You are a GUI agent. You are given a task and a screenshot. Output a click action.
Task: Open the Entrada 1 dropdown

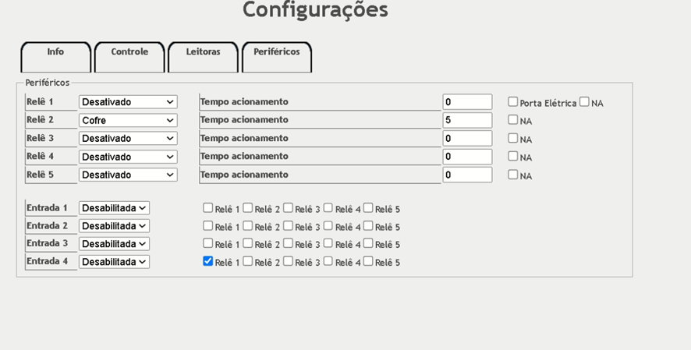coord(114,208)
